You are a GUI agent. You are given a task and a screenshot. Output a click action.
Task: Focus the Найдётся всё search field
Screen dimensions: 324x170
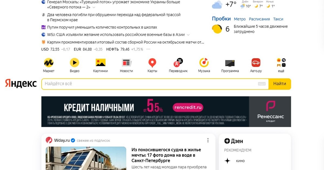tap(150, 84)
